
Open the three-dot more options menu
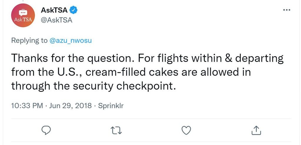coord(287,10)
